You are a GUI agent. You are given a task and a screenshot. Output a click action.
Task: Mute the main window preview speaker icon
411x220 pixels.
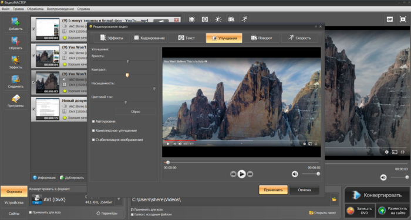pyautogui.click(x=383, y=177)
